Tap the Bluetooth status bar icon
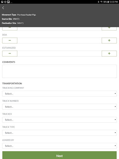This screenshot has height=159, width=119. click(x=99, y=2)
